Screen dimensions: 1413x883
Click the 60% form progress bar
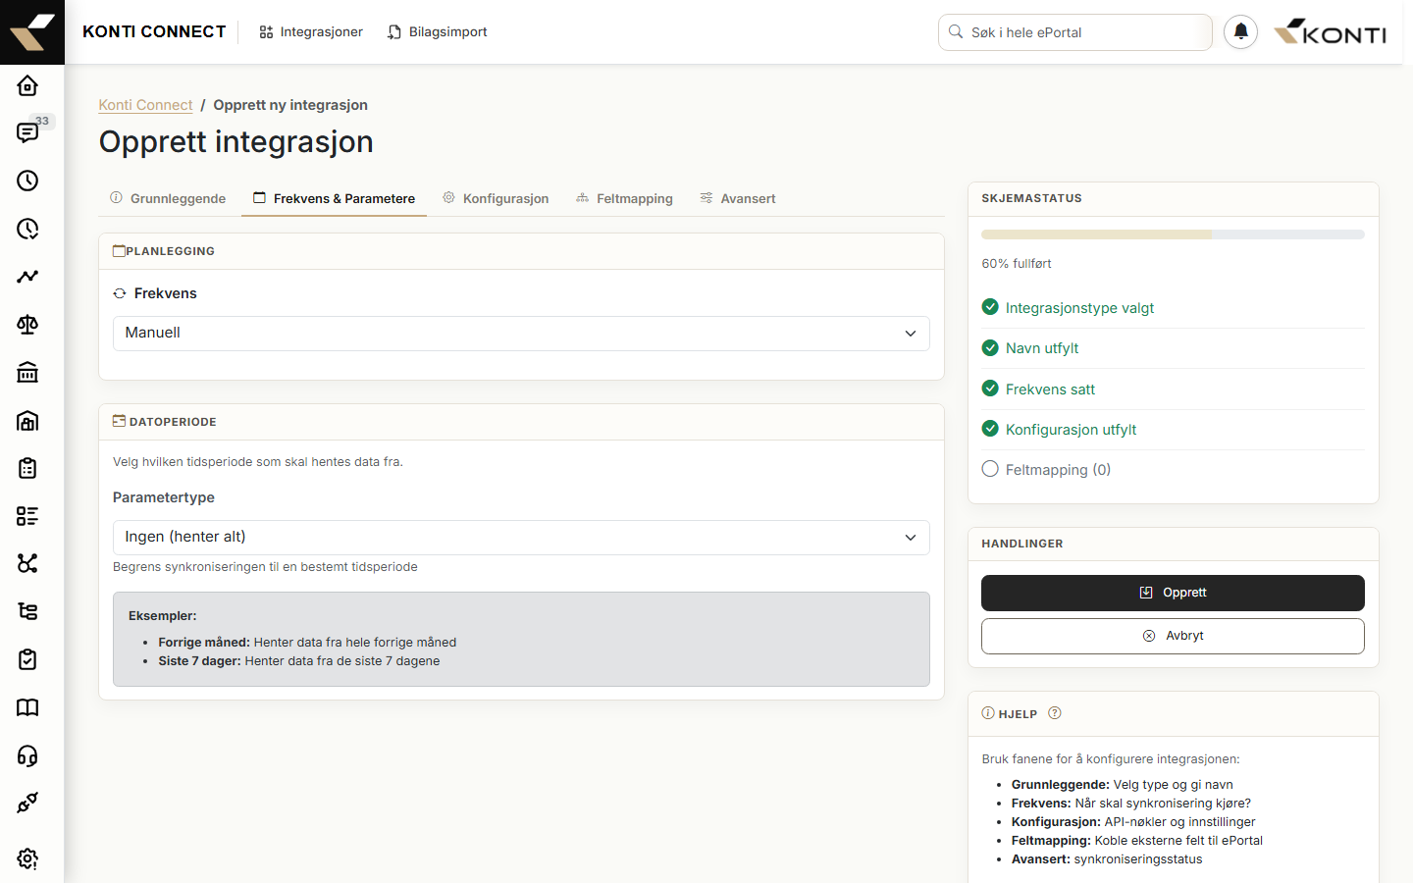tap(1173, 234)
